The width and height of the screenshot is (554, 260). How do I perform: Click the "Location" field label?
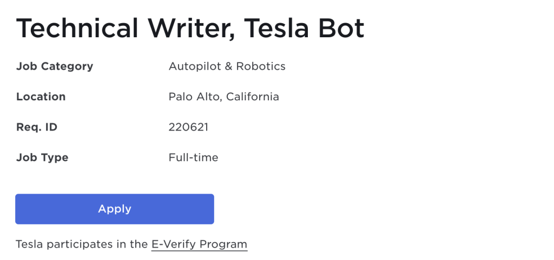coord(41,97)
